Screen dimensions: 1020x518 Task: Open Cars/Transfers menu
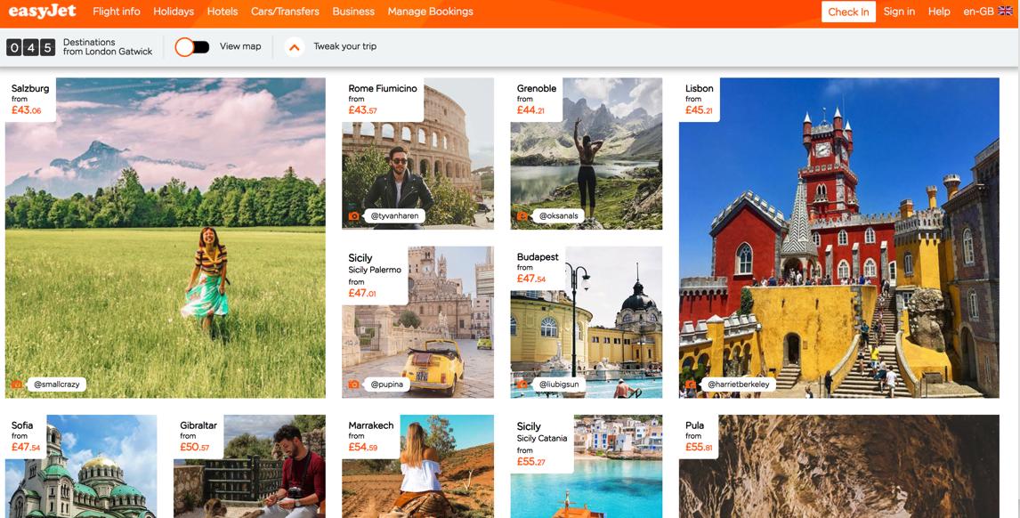tap(285, 11)
